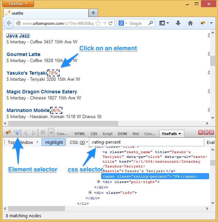The image size is (218, 222).
Task: Open Magic Dragon Chinese Eatery link
Action: pyautogui.click(x=42, y=92)
